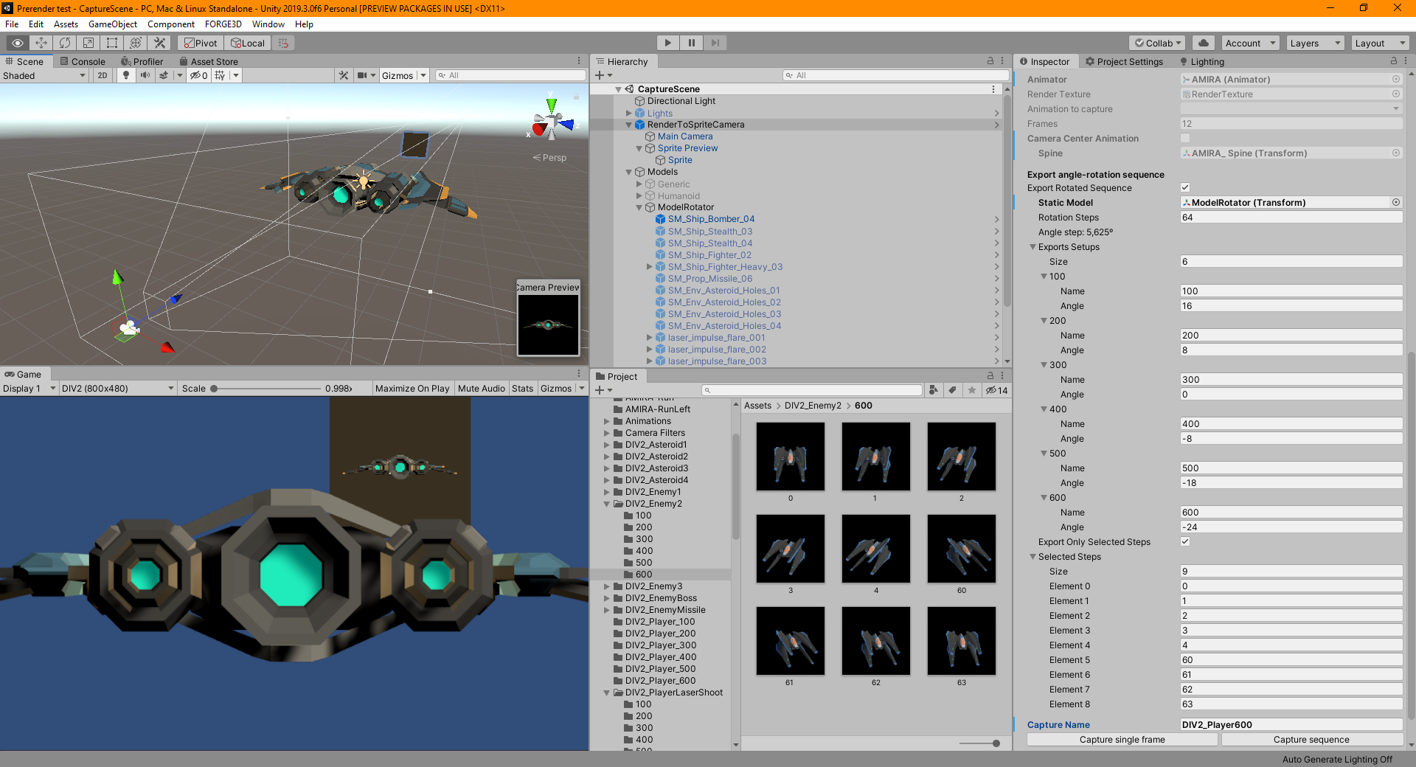This screenshot has width=1416, height=767.
Task: Open the Hierarchy create (+) menu
Action: [604, 75]
